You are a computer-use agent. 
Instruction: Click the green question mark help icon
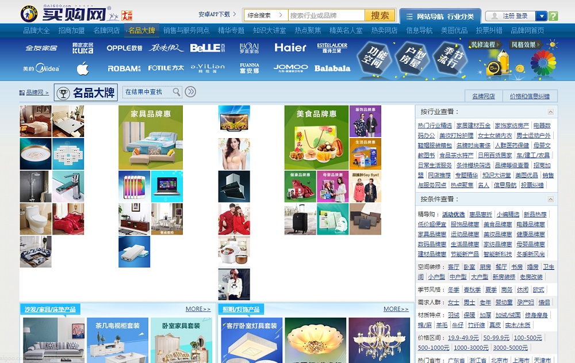[x=553, y=16]
